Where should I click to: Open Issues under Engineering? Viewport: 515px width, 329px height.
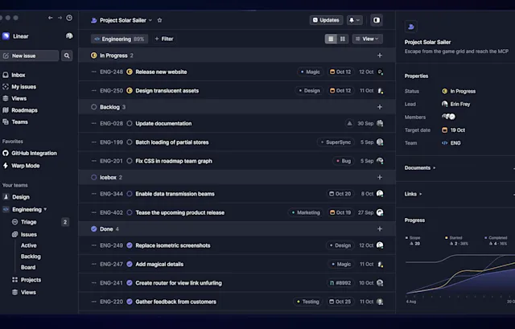coord(25,234)
